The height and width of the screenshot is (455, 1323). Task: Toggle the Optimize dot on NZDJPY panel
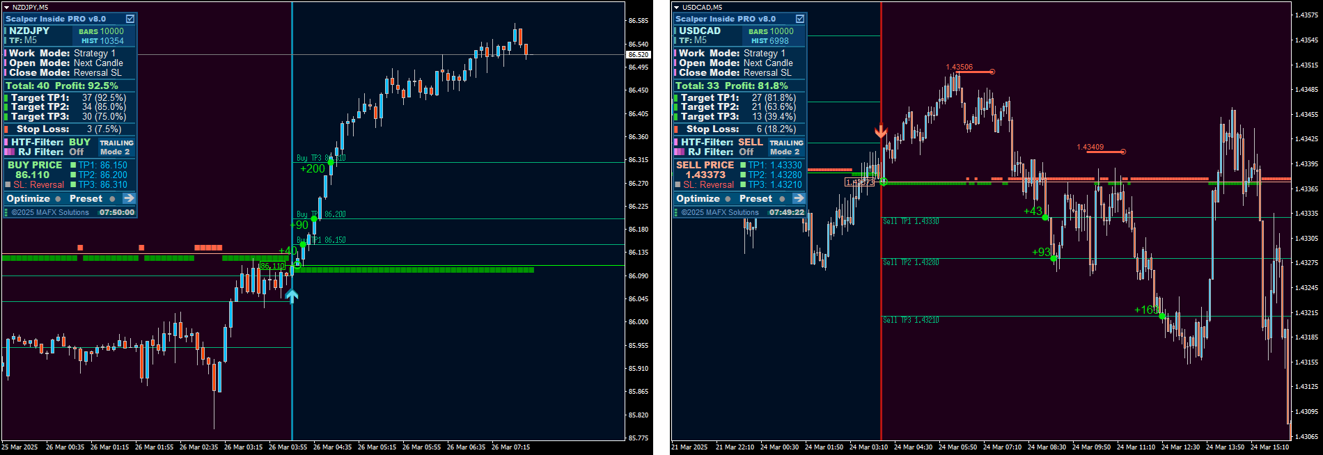tap(58, 199)
